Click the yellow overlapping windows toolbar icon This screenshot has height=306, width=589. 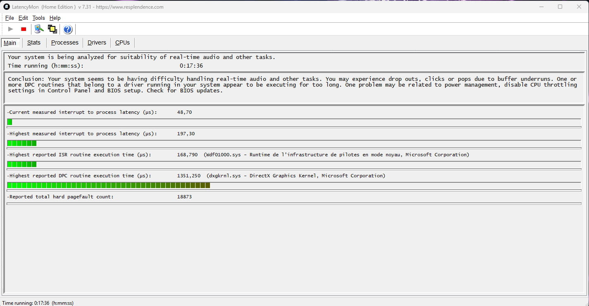[x=52, y=29]
